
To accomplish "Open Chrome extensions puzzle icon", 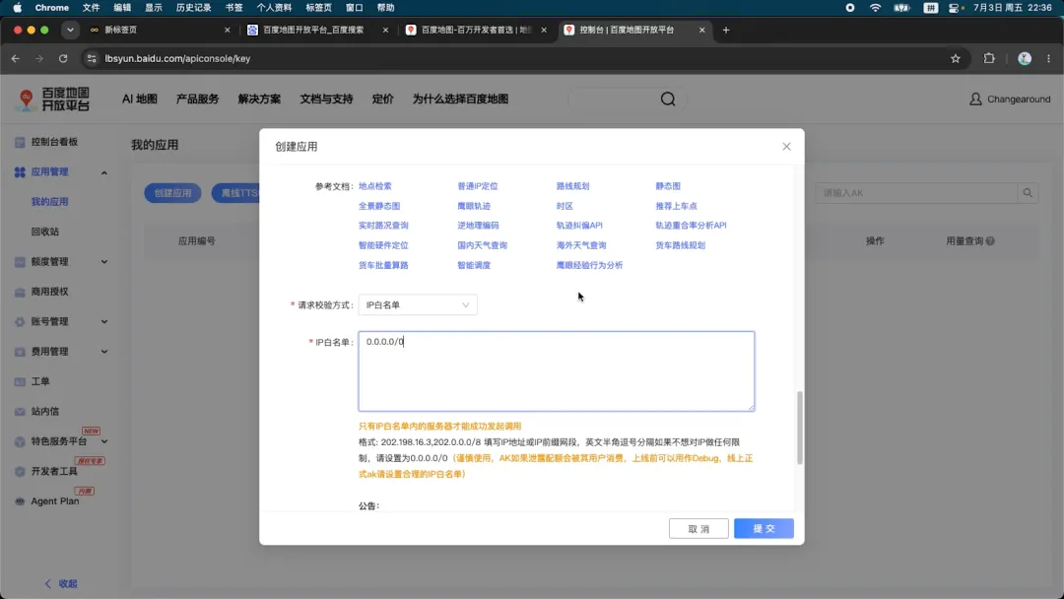I will pyautogui.click(x=989, y=58).
